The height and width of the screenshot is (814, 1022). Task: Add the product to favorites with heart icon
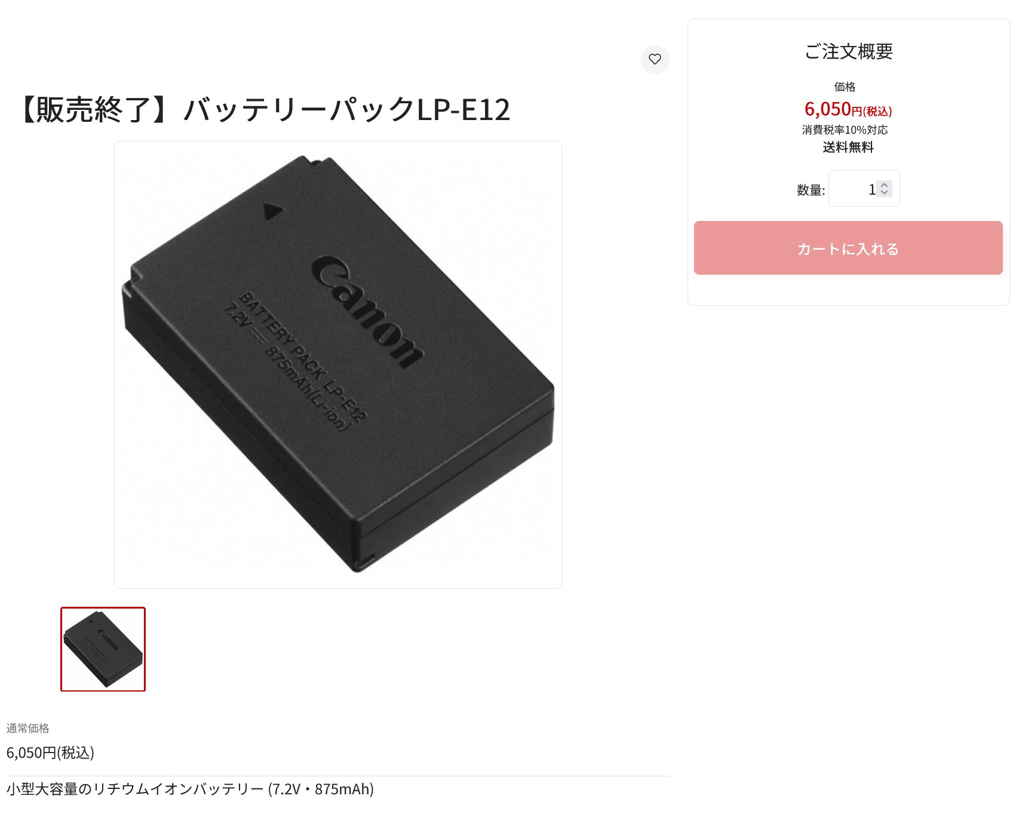[655, 59]
